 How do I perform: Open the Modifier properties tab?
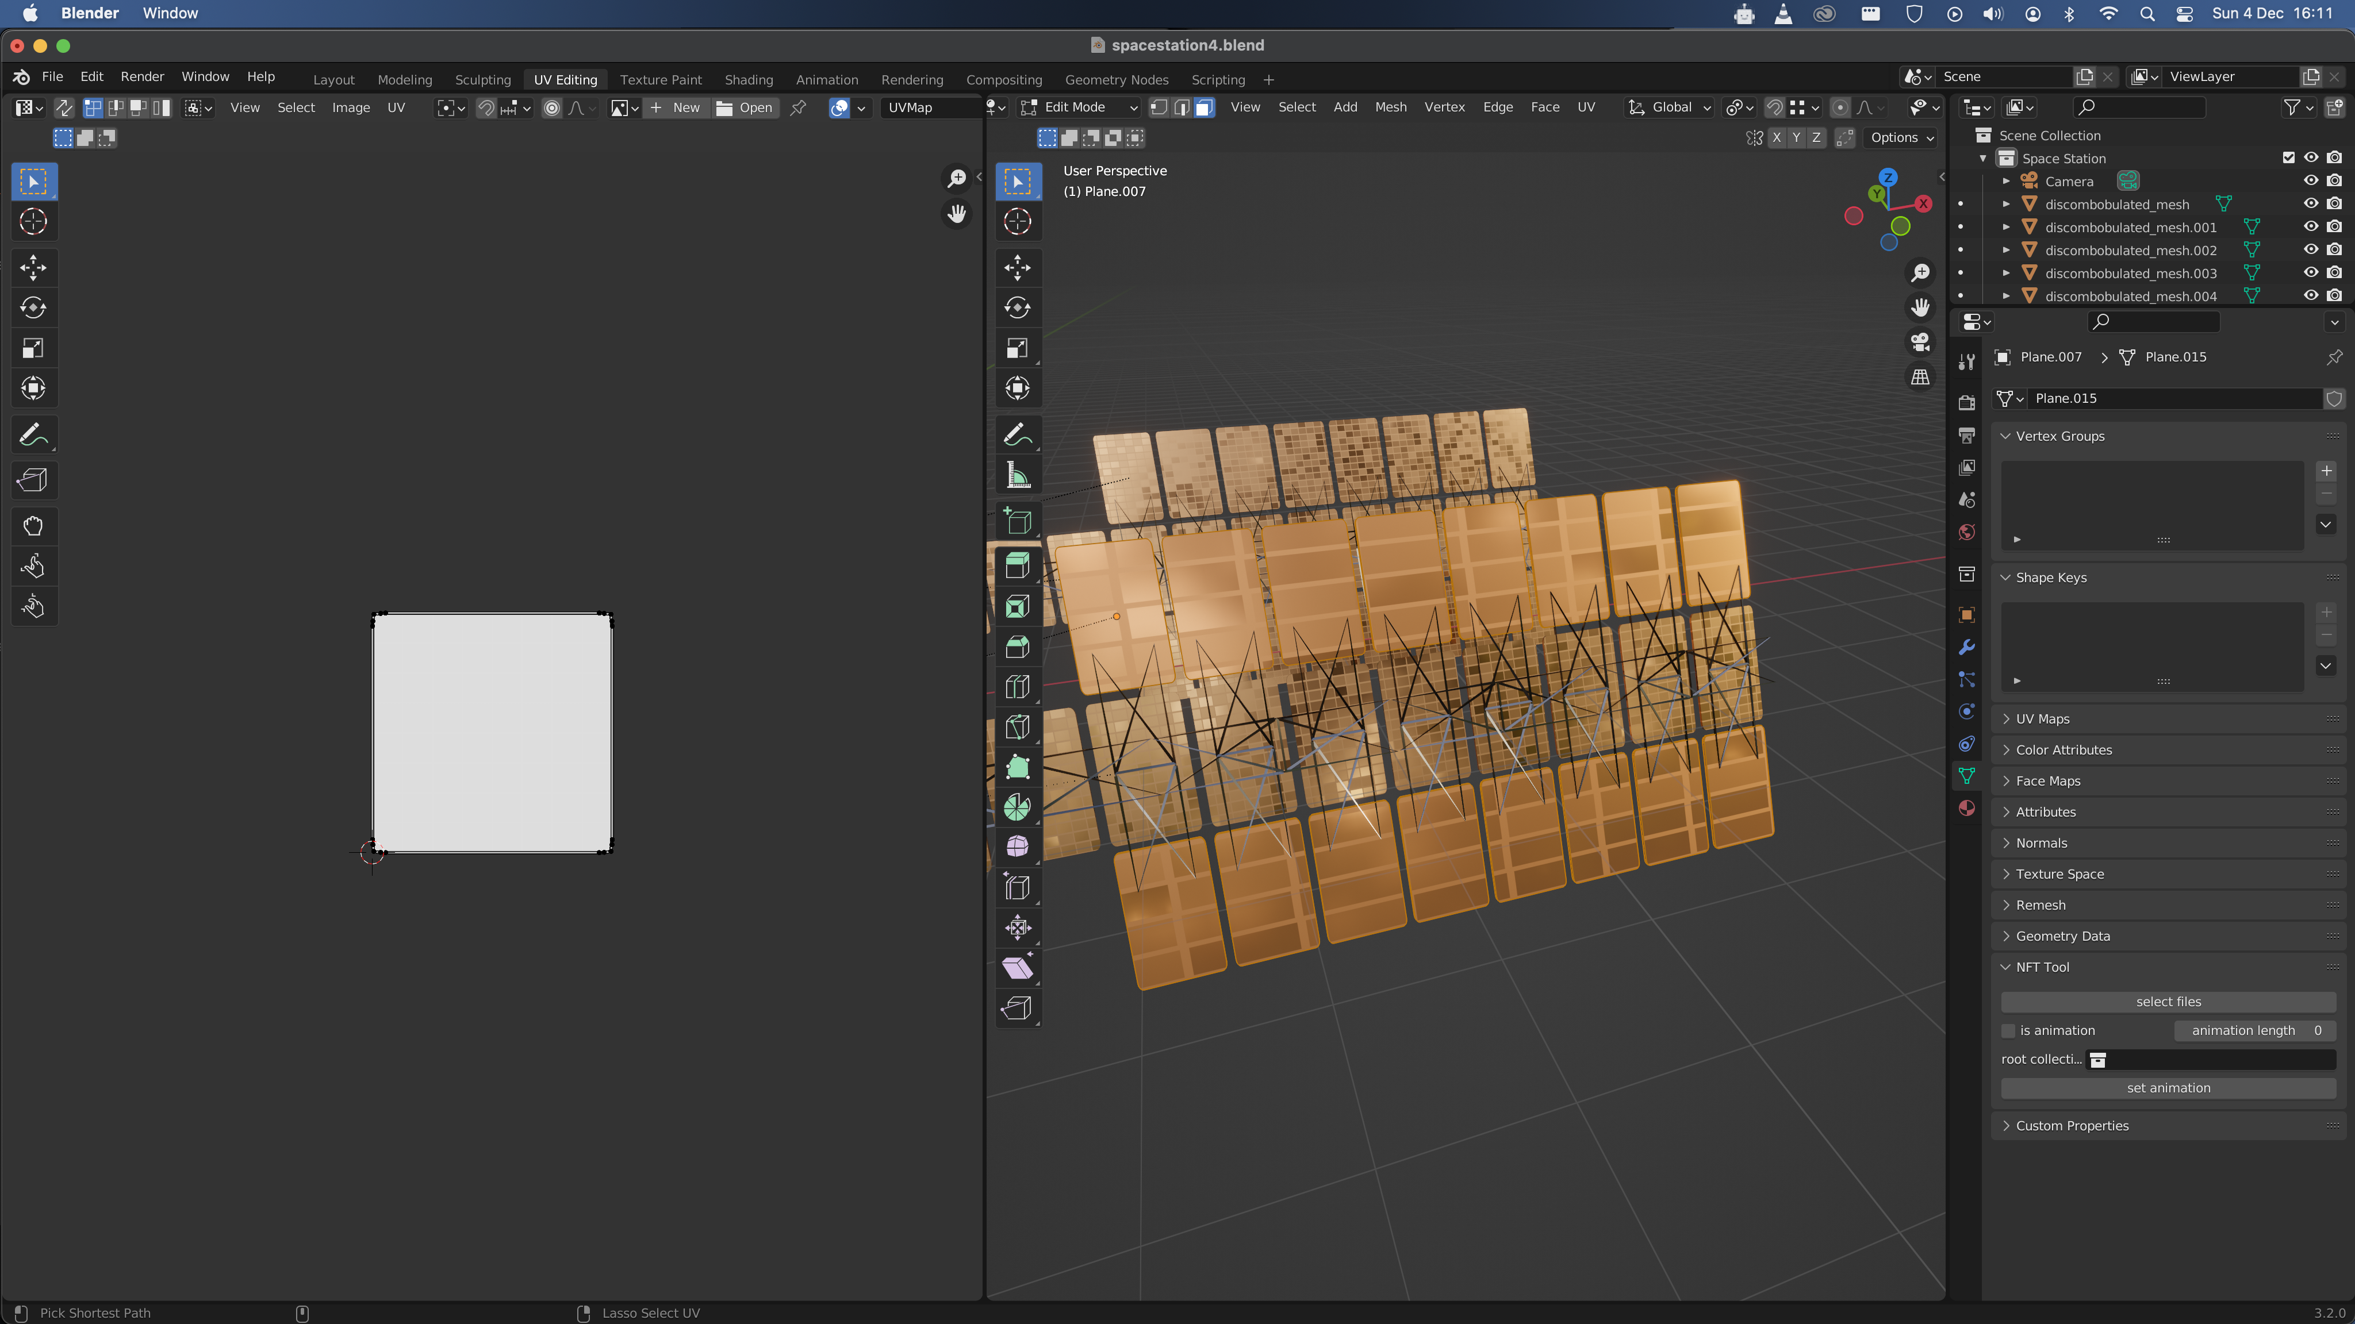click(x=1966, y=647)
